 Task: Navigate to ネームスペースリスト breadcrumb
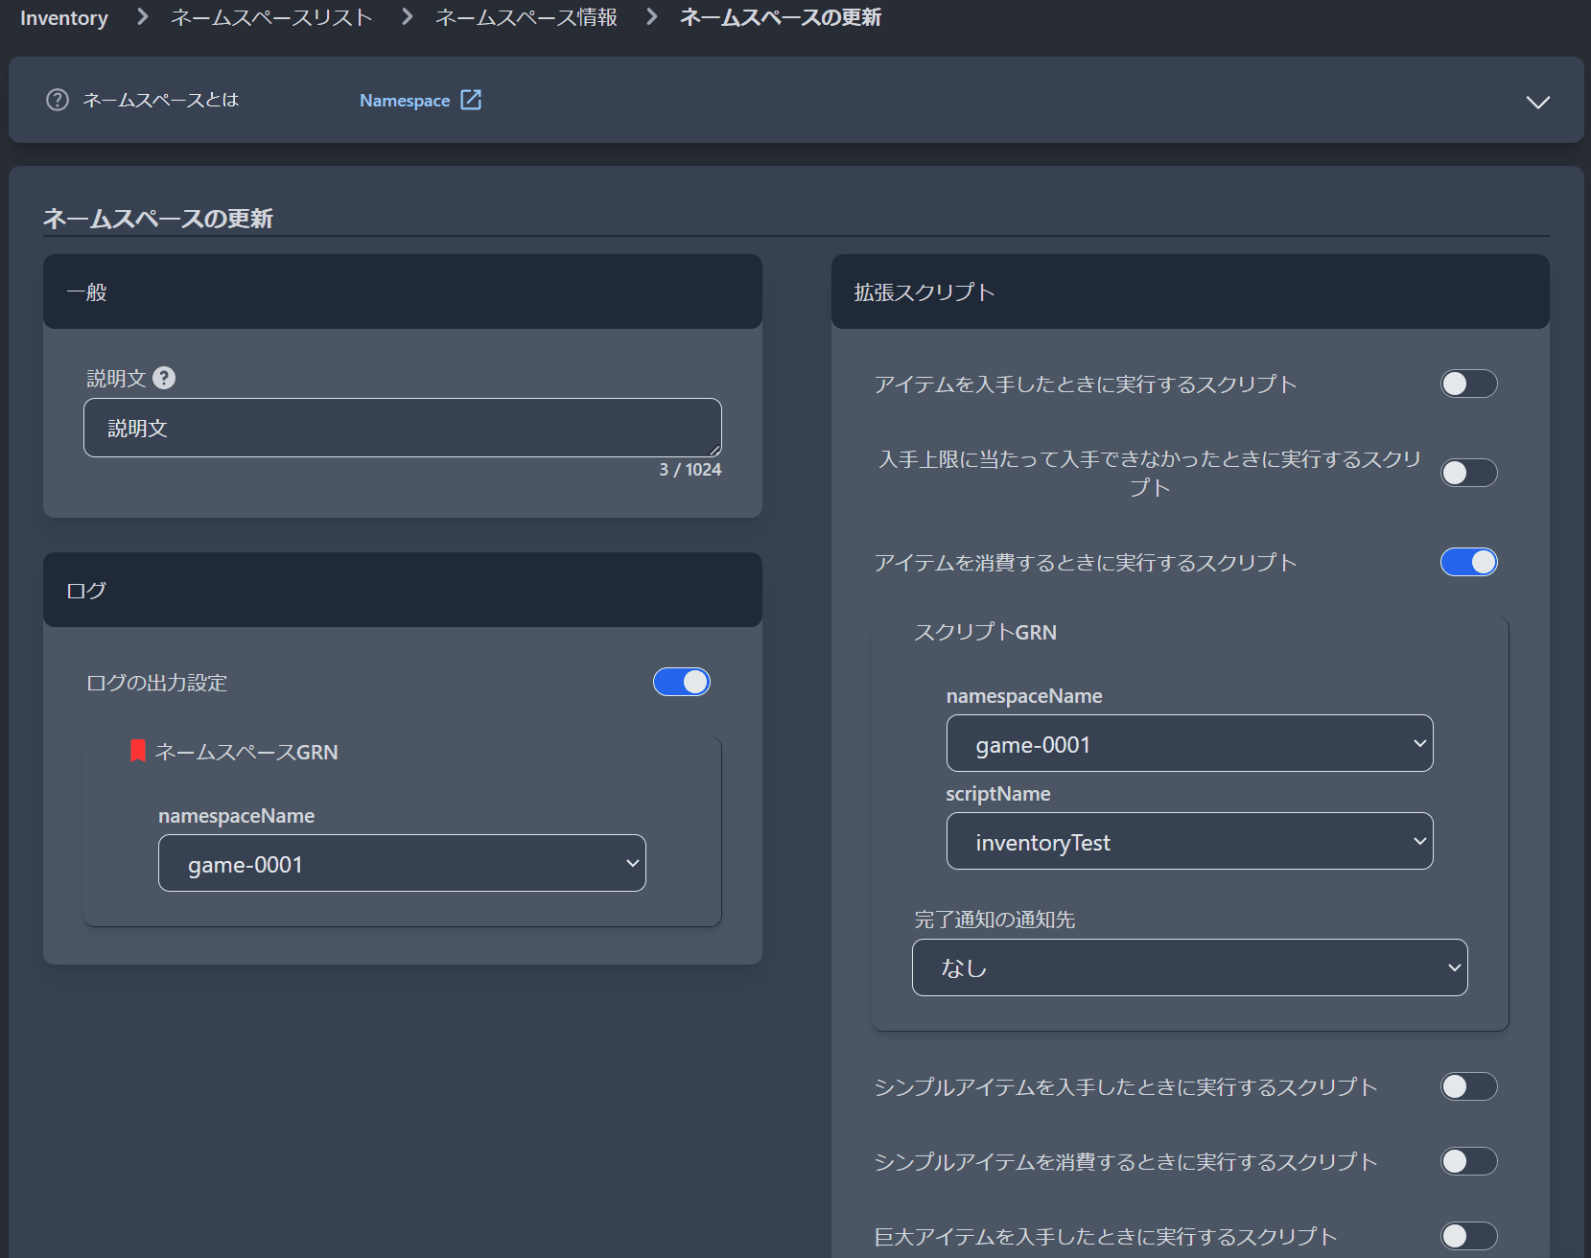271,17
